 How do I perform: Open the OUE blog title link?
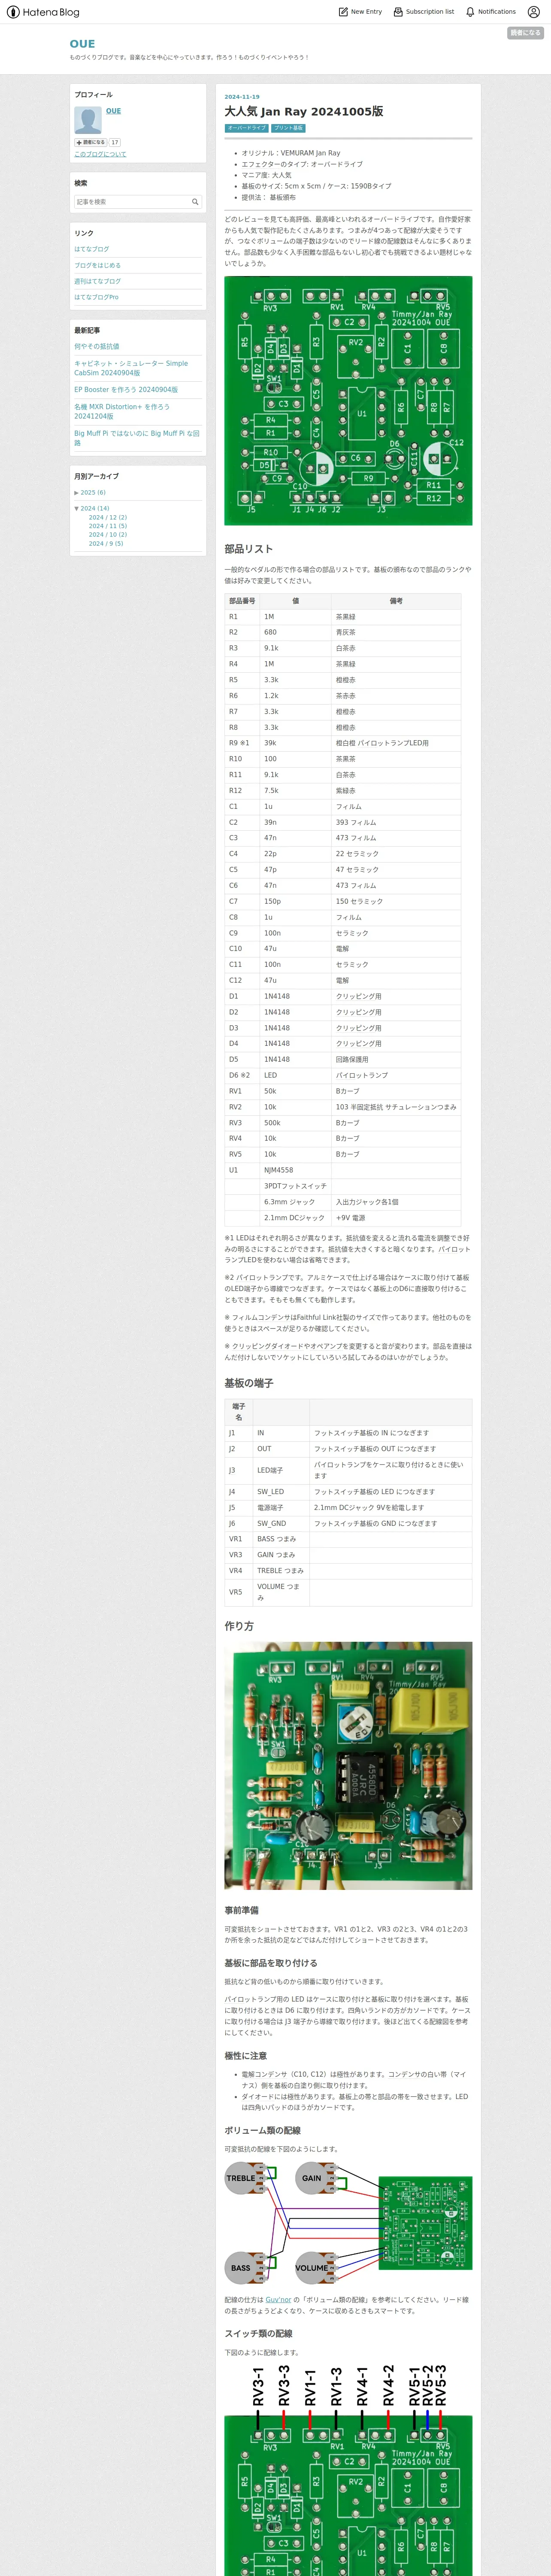[x=82, y=44]
